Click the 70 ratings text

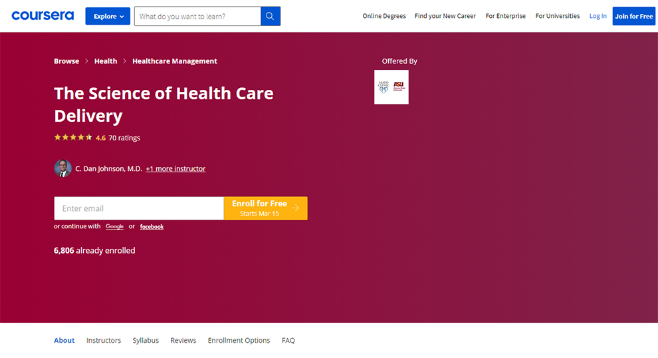pyautogui.click(x=124, y=138)
